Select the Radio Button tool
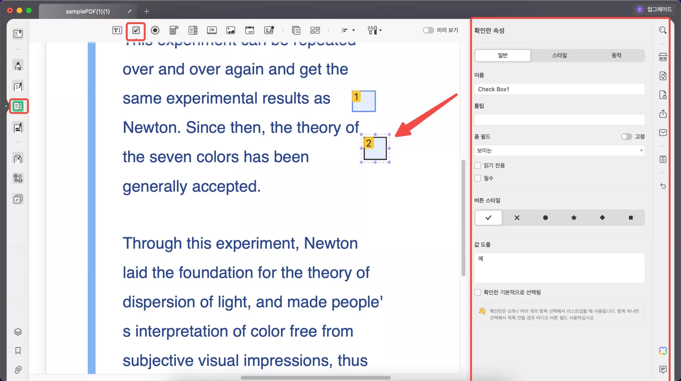Viewport: 681px width, 381px height. point(155,30)
